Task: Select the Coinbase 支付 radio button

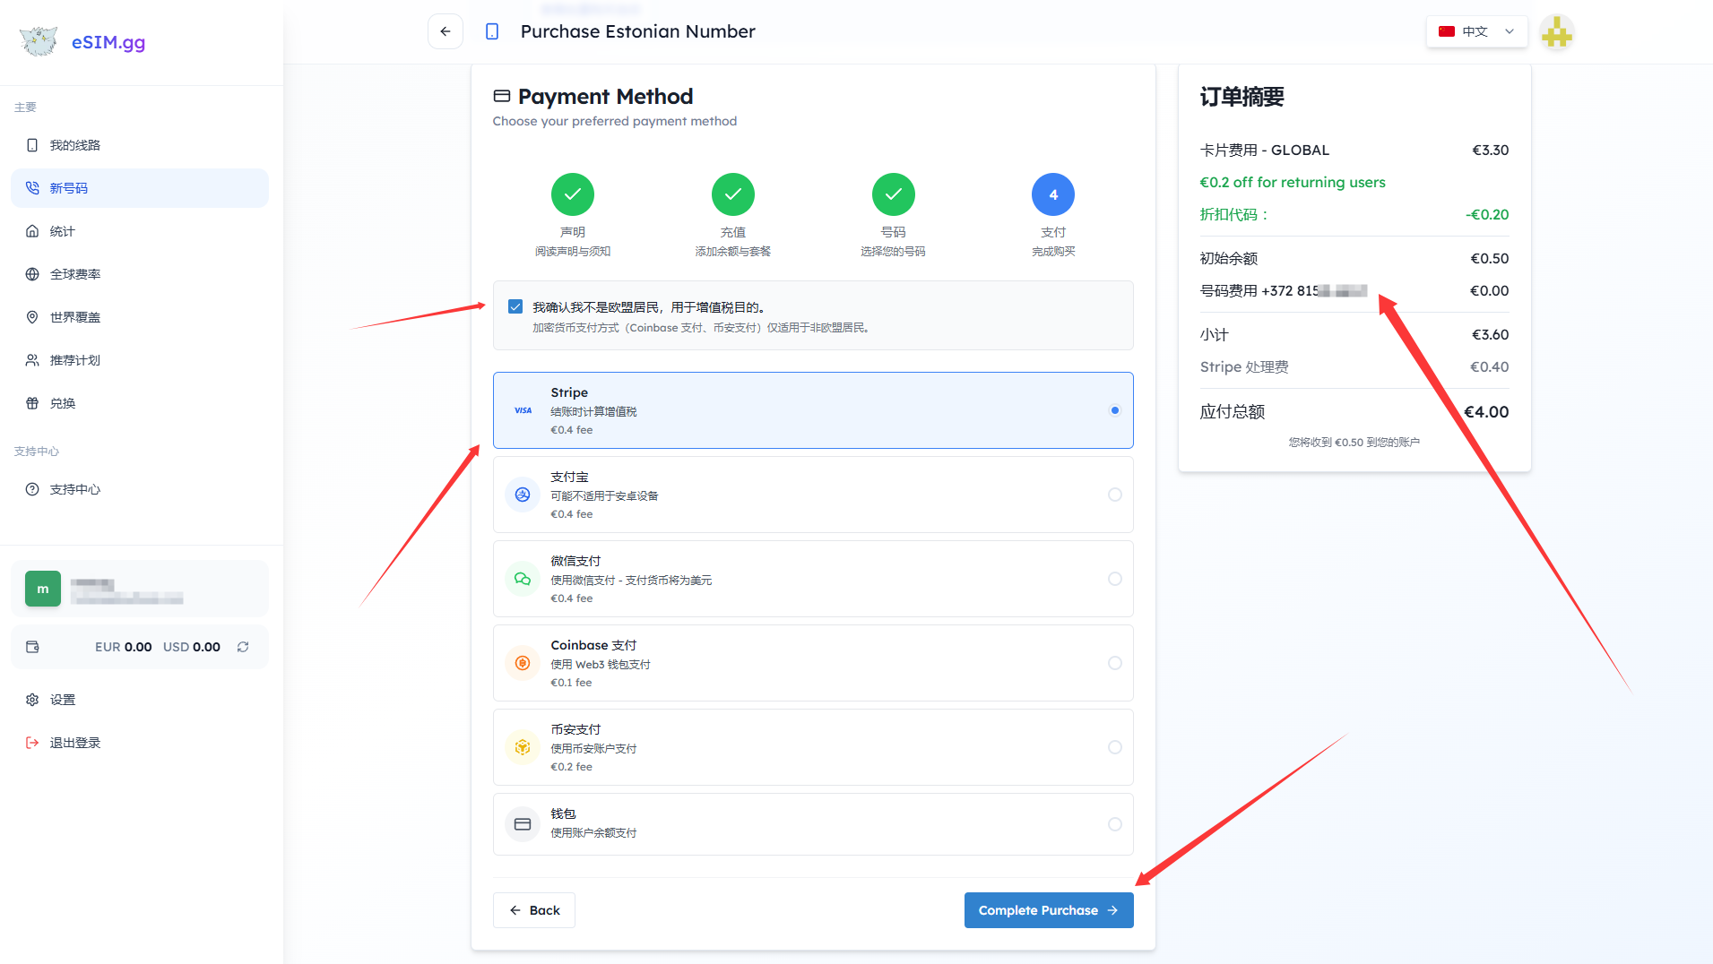Action: point(1114,663)
